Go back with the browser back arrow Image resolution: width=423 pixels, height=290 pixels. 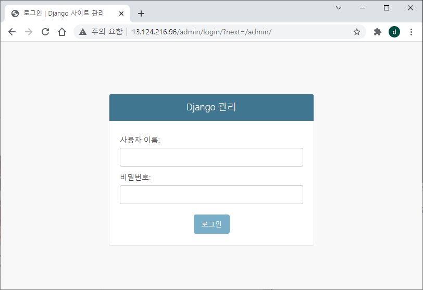[x=12, y=32]
